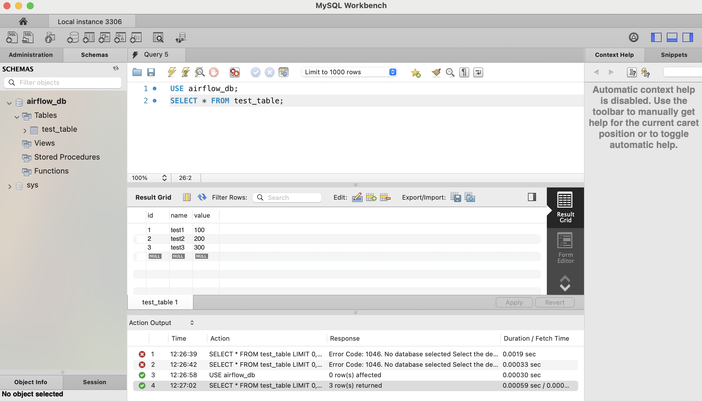Screen dimensions: 702x401
Task: Stop the running query hand icon
Action: (214, 72)
